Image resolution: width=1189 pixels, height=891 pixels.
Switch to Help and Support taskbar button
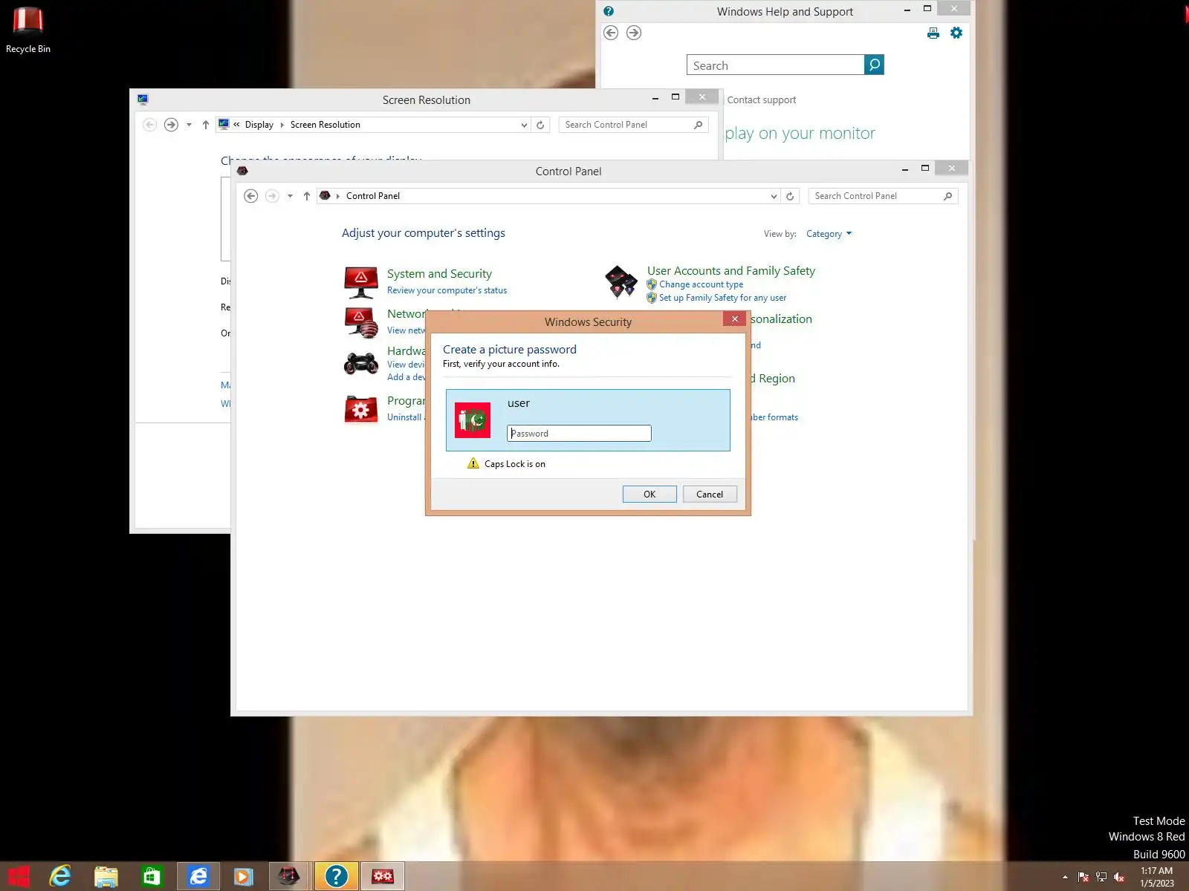pyautogui.click(x=337, y=877)
